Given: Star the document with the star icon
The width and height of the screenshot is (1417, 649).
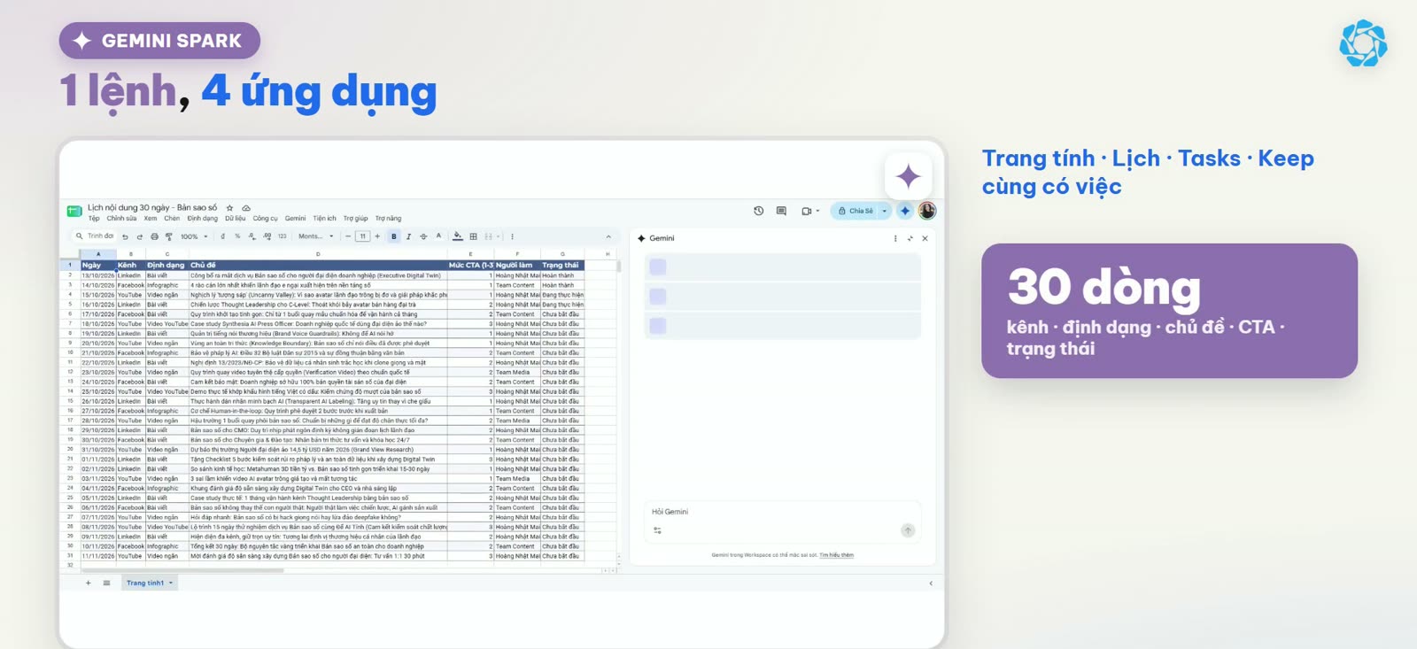Looking at the screenshot, I should (x=229, y=208).
